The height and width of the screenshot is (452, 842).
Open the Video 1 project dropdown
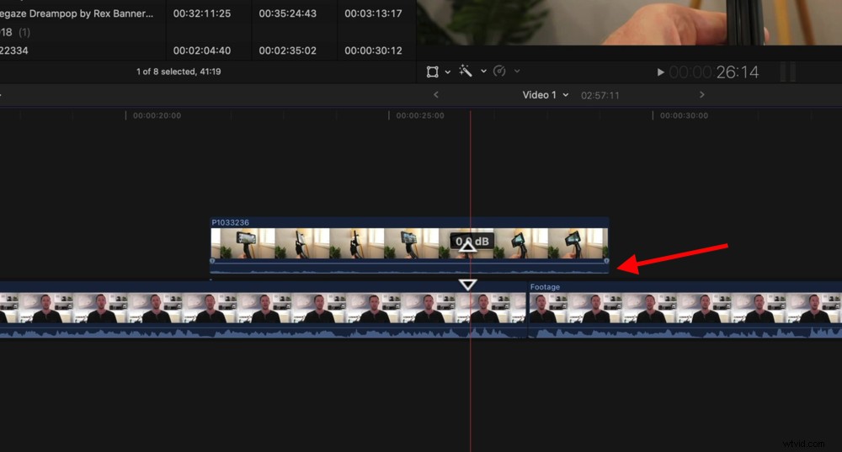(x=546, y=95)
